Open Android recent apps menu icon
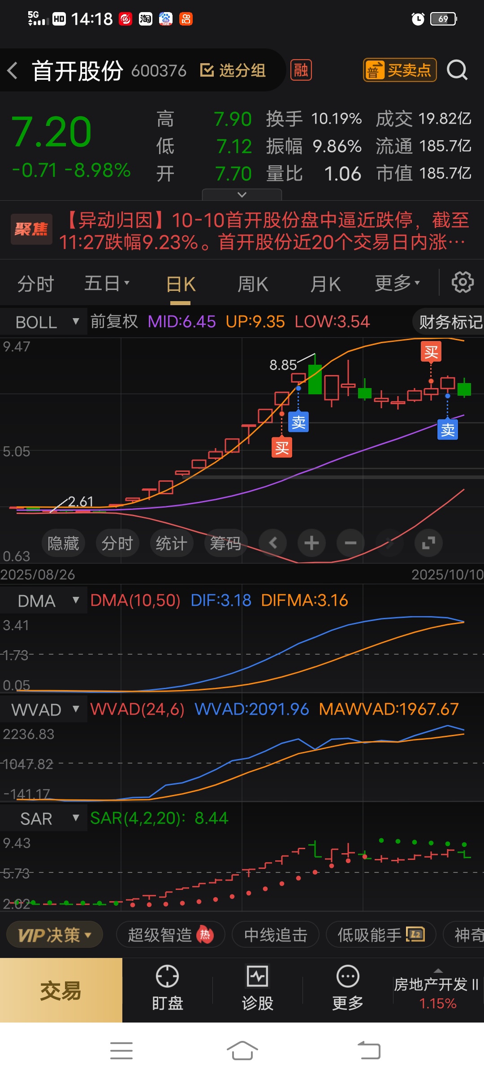This screenshot has width=484, height=1079. point(121,1051)
